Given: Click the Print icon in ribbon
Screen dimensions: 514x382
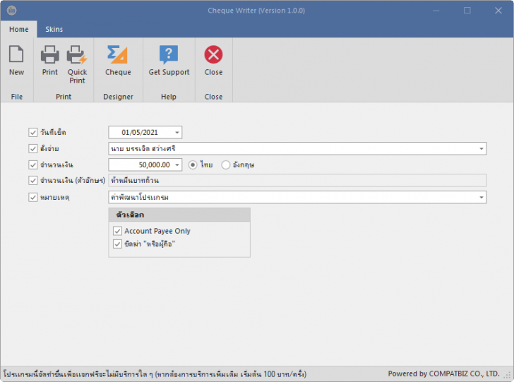Looking at the screenshot, I should 50,54.
